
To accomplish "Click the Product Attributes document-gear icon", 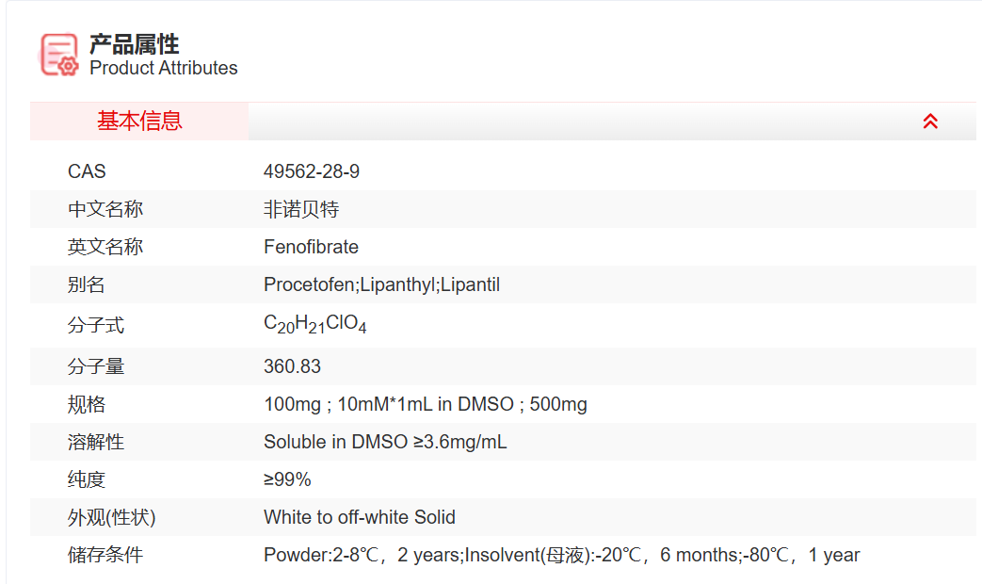I will click(59, 55).
